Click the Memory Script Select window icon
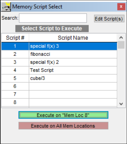The width and height of the screenshot is (127, 144). [6, 7]
